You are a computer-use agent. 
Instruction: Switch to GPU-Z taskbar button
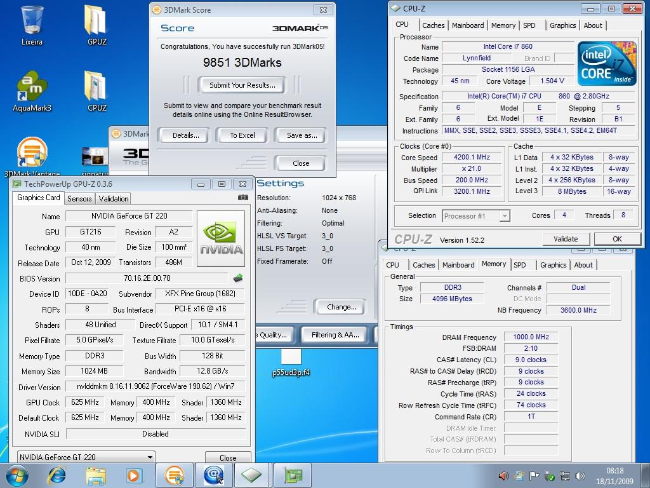292,475
